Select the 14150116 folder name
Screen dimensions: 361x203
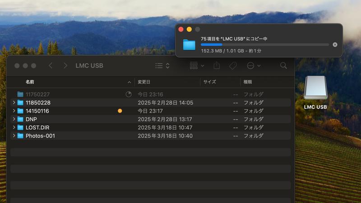click(x=37, y=111)
